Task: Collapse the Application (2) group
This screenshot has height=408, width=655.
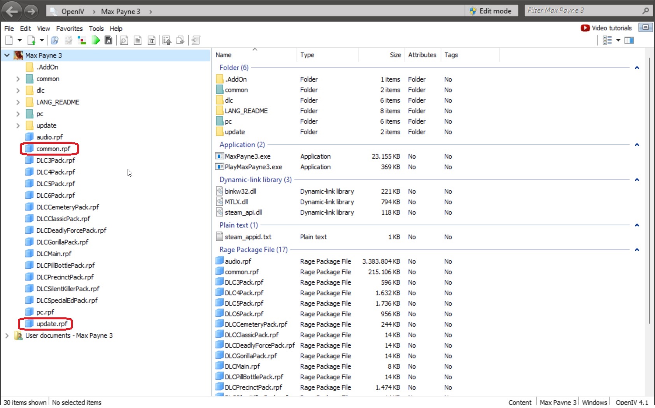Action: click(637, 145)
